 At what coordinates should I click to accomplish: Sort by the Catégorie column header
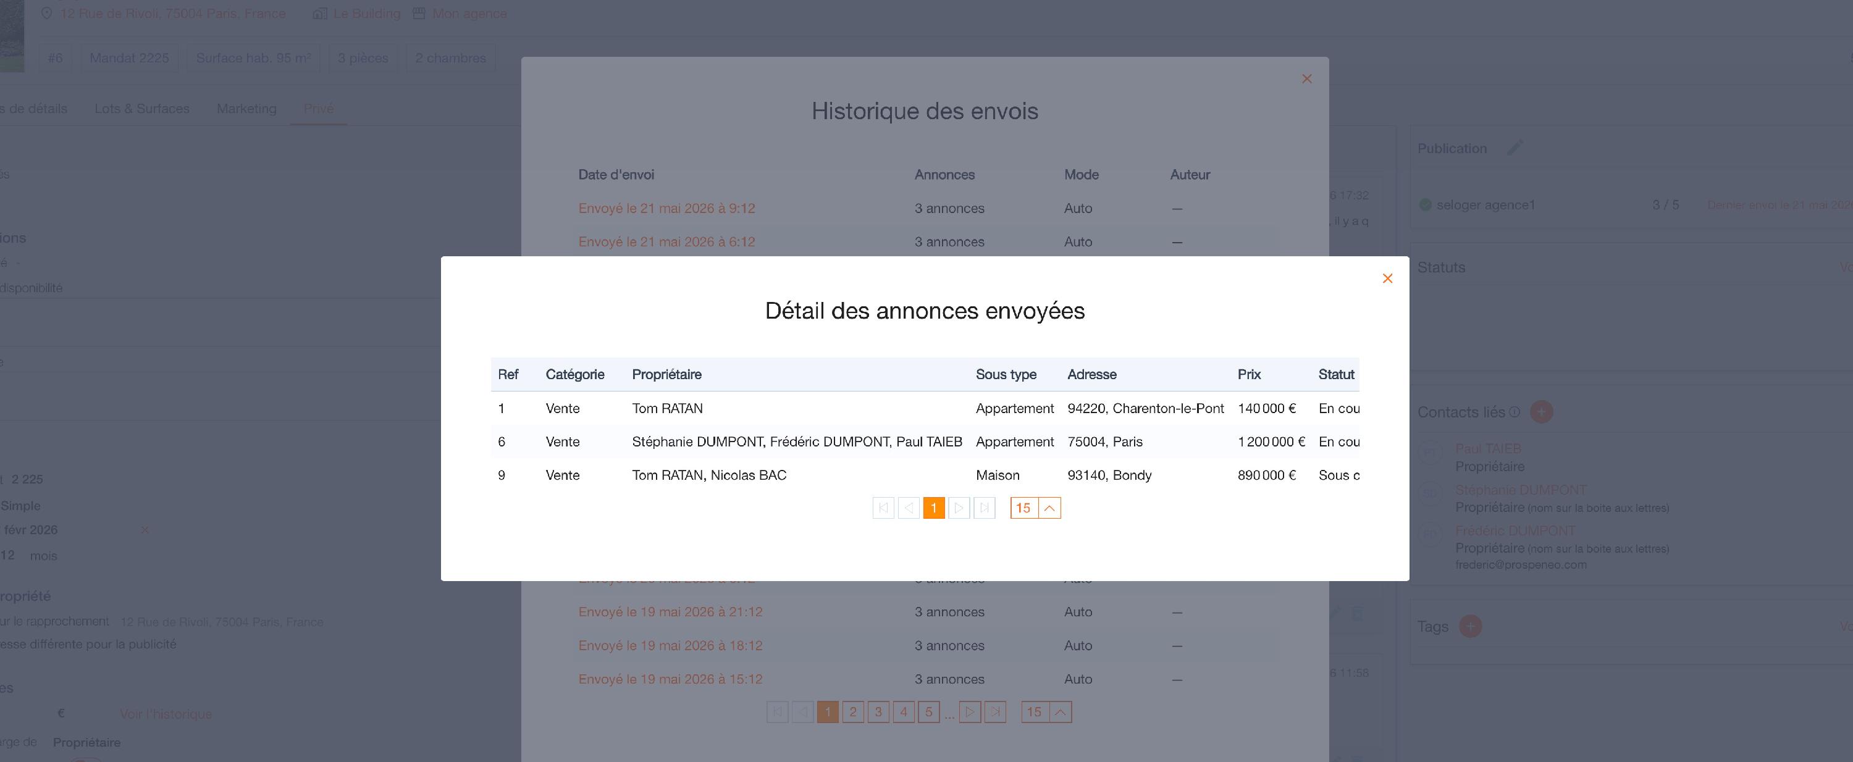pos(575,375)
